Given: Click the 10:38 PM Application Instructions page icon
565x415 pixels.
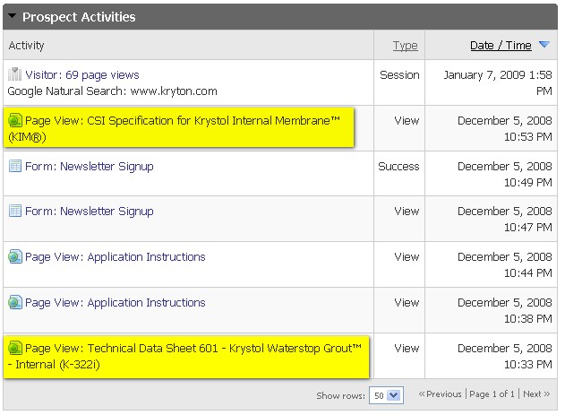Looking at the screenshot, I should coord(14,303).
